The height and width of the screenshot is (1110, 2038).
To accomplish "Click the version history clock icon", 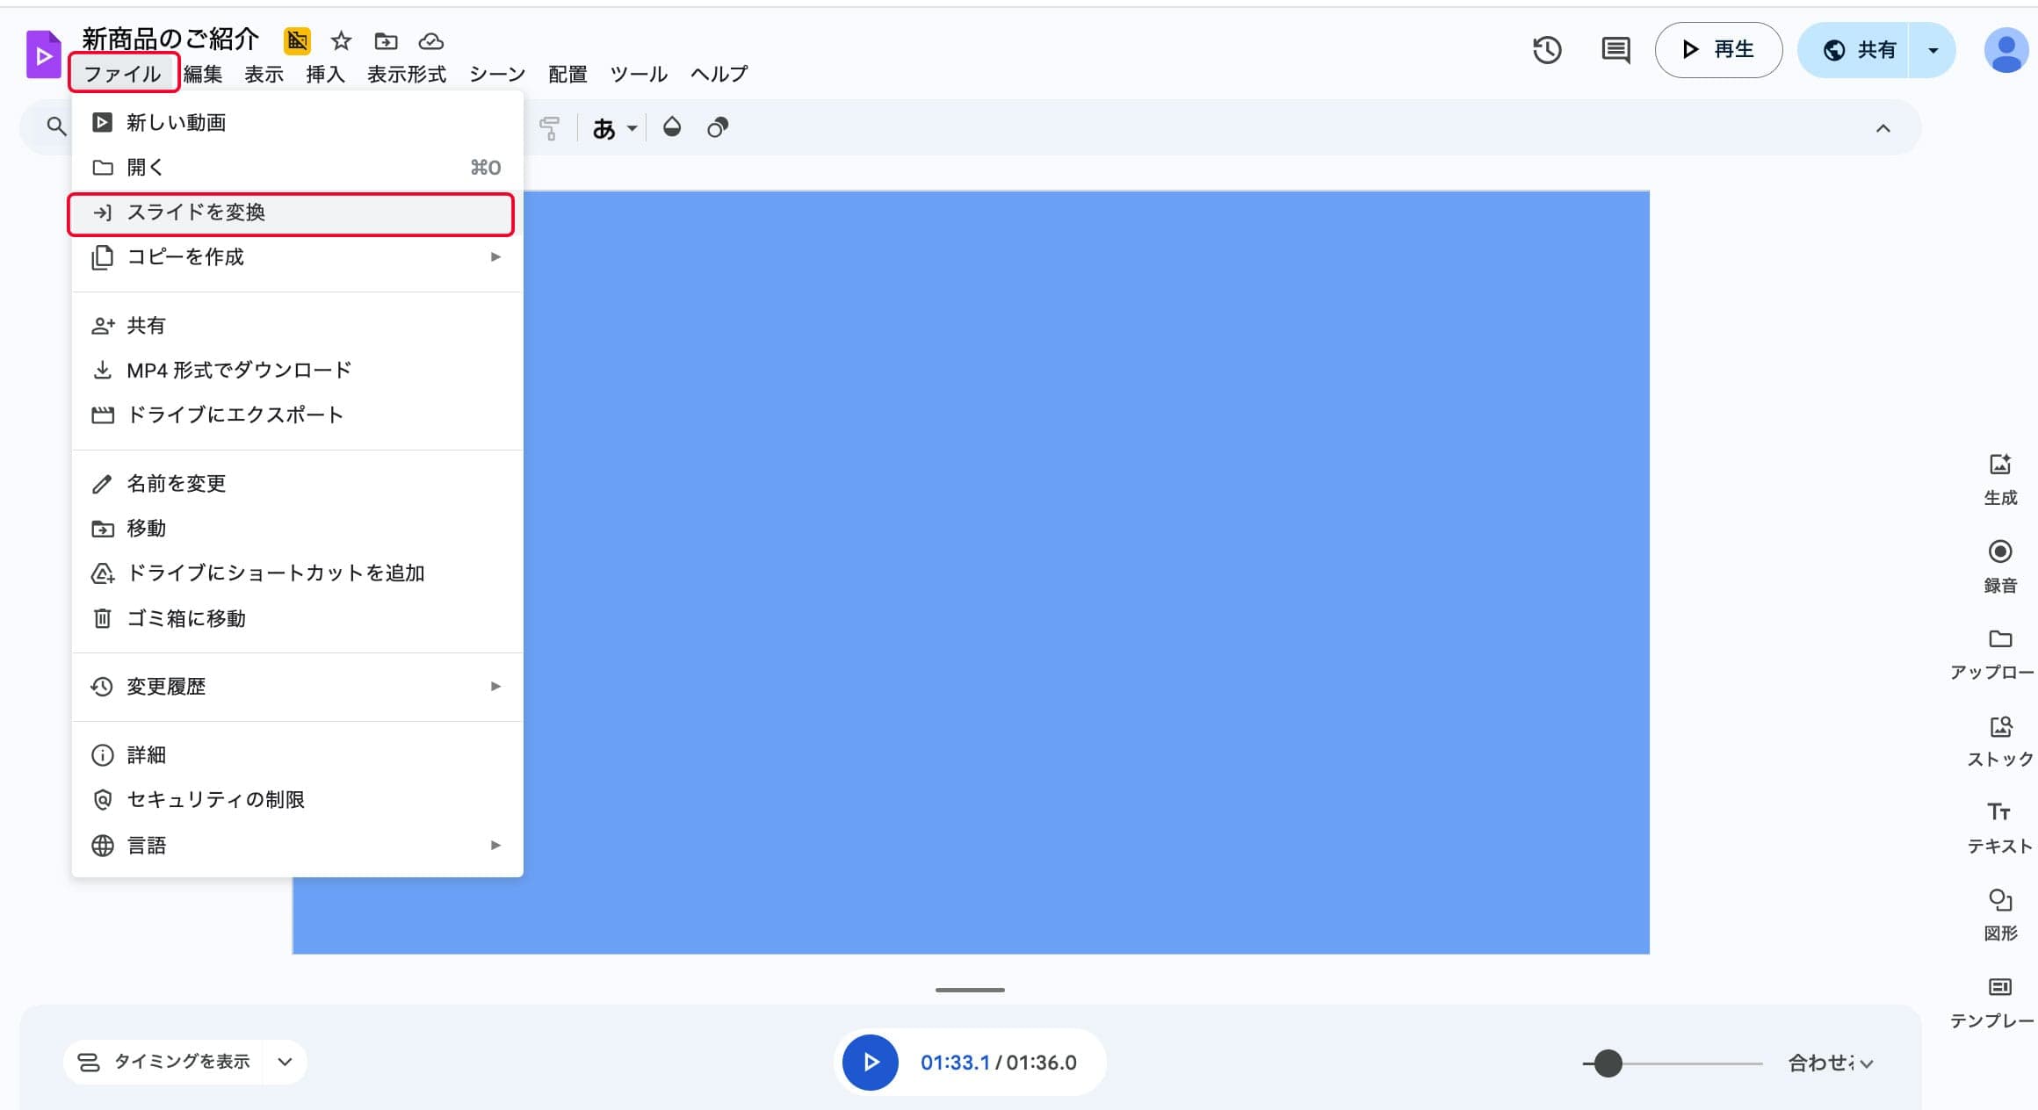I will (x=1547, y=50).
